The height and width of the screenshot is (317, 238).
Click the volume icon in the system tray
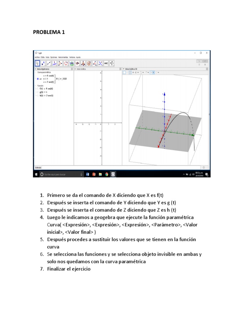click(x=193, y=175)
